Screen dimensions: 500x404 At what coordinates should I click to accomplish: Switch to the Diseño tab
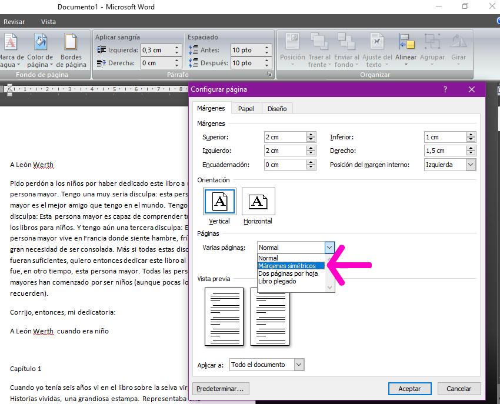click(x=277, y=109)
